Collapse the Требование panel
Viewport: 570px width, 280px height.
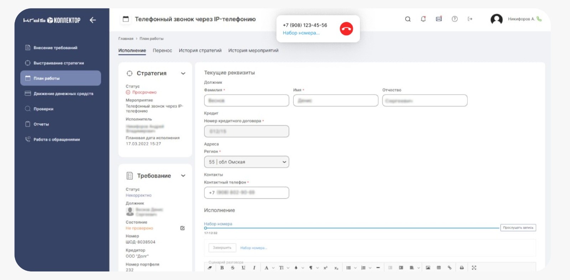point(183,176)
